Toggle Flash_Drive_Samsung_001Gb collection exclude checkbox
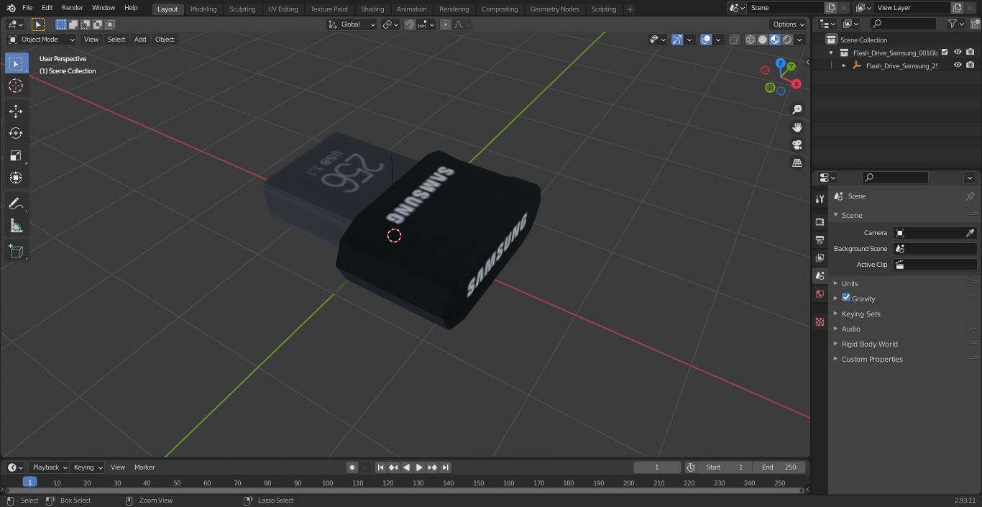The image size is (982, 507). click(945, 52)
